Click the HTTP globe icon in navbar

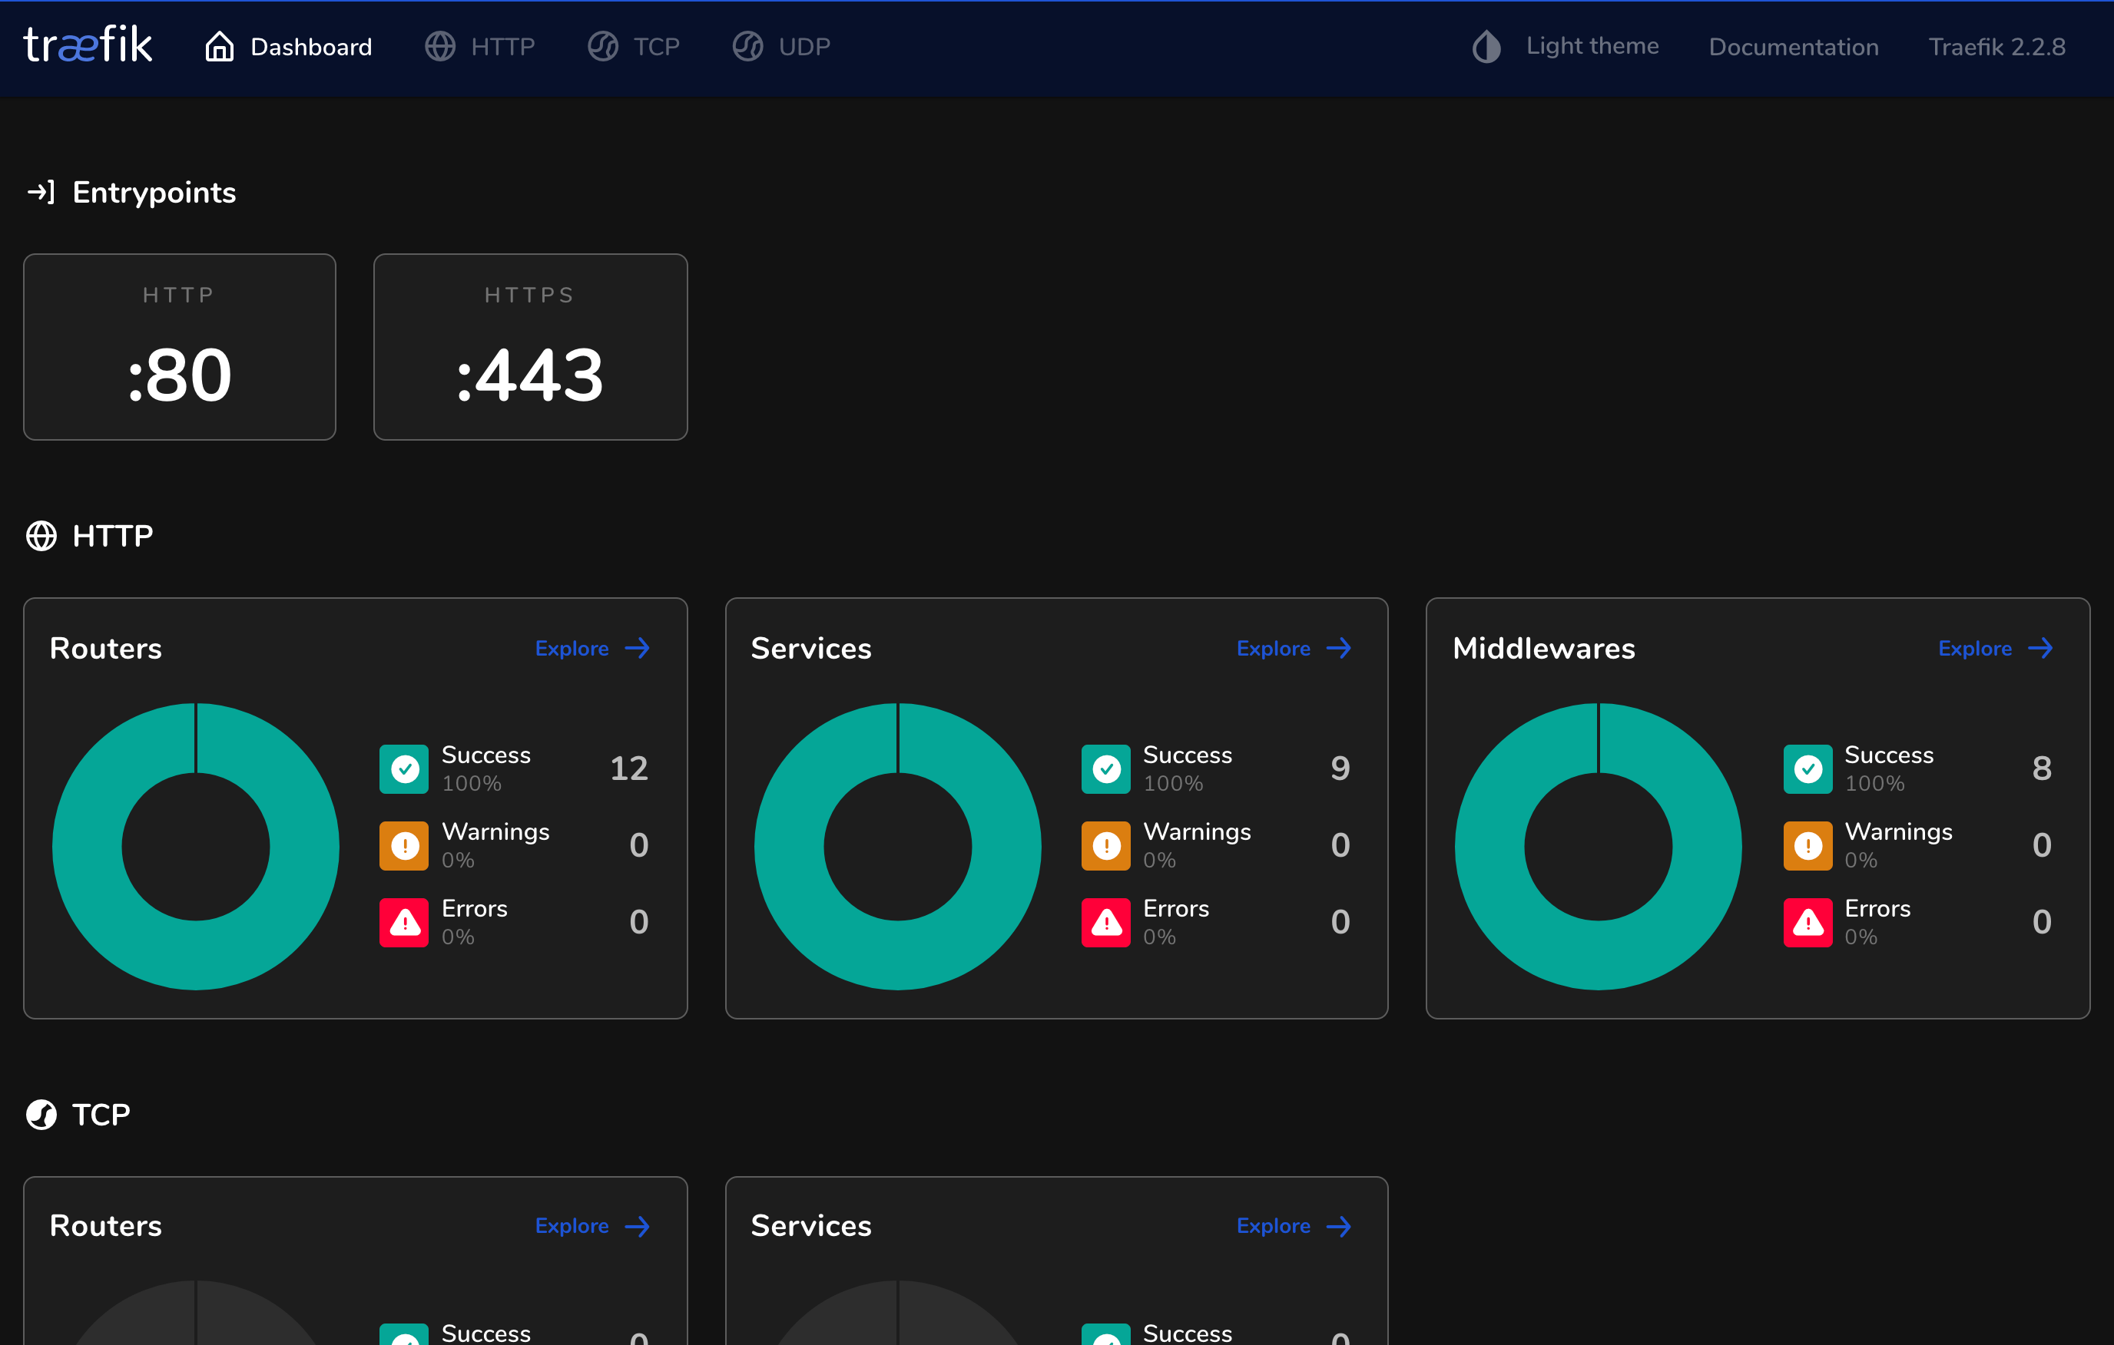(x=440, y=47)
